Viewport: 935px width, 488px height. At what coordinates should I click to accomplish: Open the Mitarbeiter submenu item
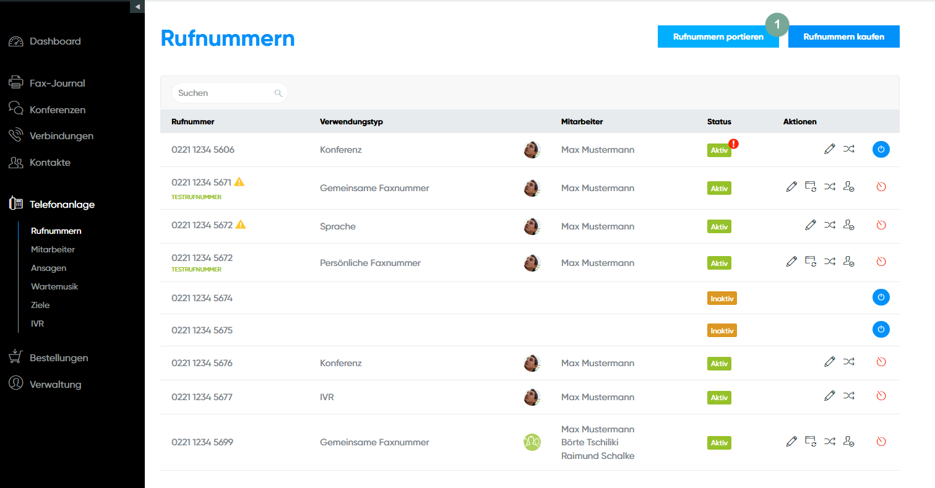tap(53, 249)
